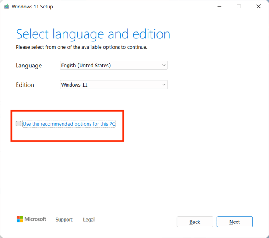Open the Support link
This screenshot has width=269, height=238.
(64, 220)
